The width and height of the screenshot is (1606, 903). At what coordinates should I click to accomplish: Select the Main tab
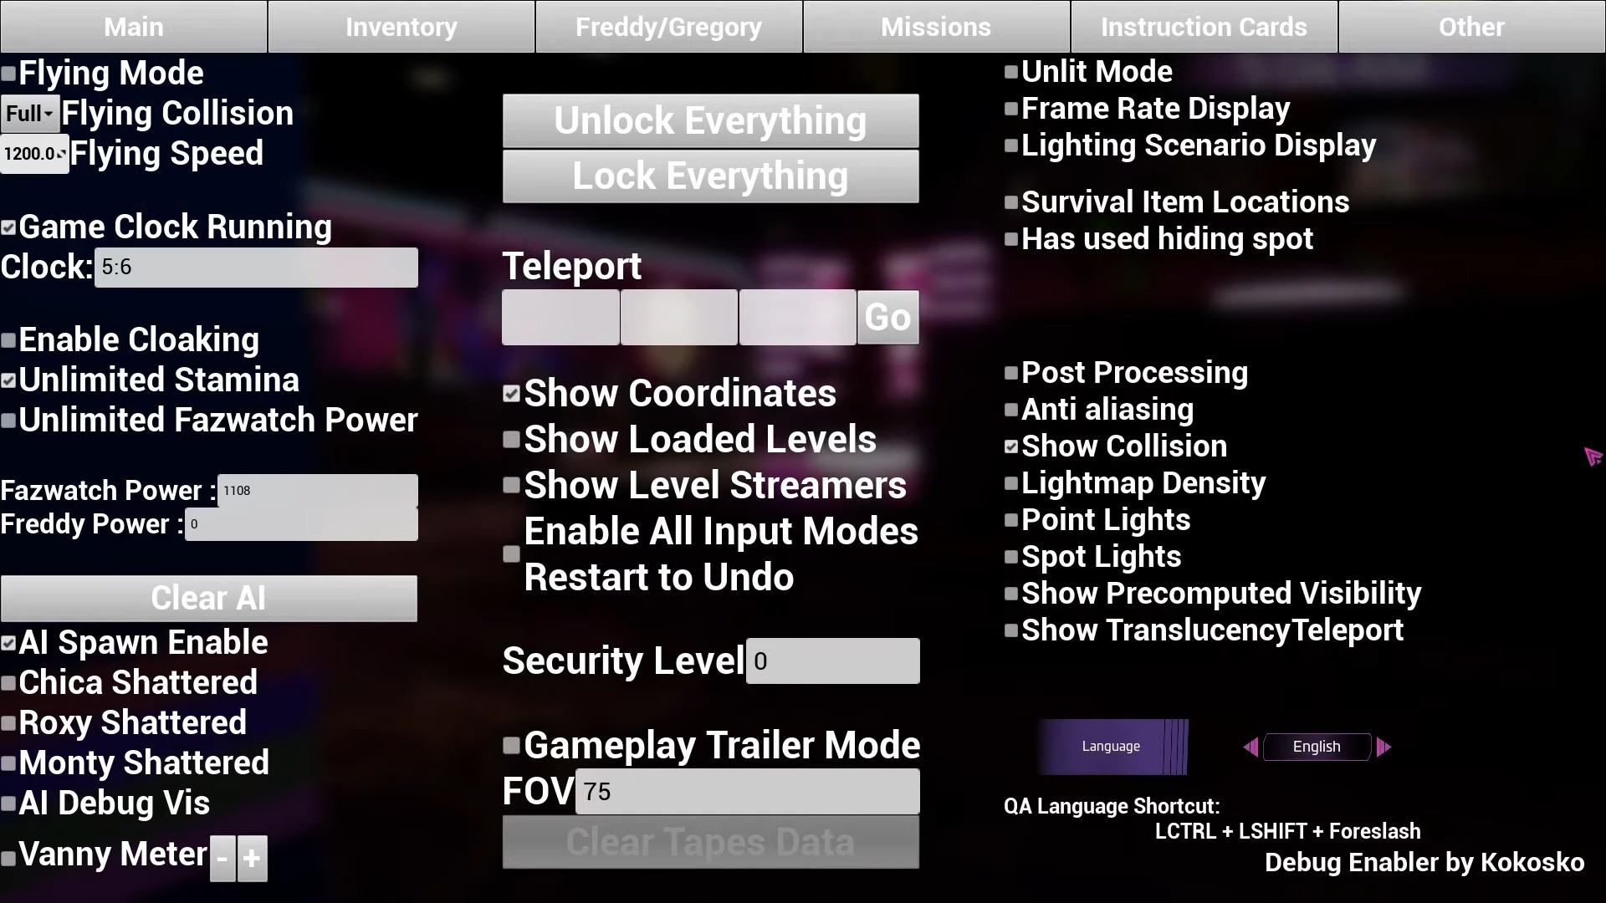pyautogui.click(x=132, y=25)
